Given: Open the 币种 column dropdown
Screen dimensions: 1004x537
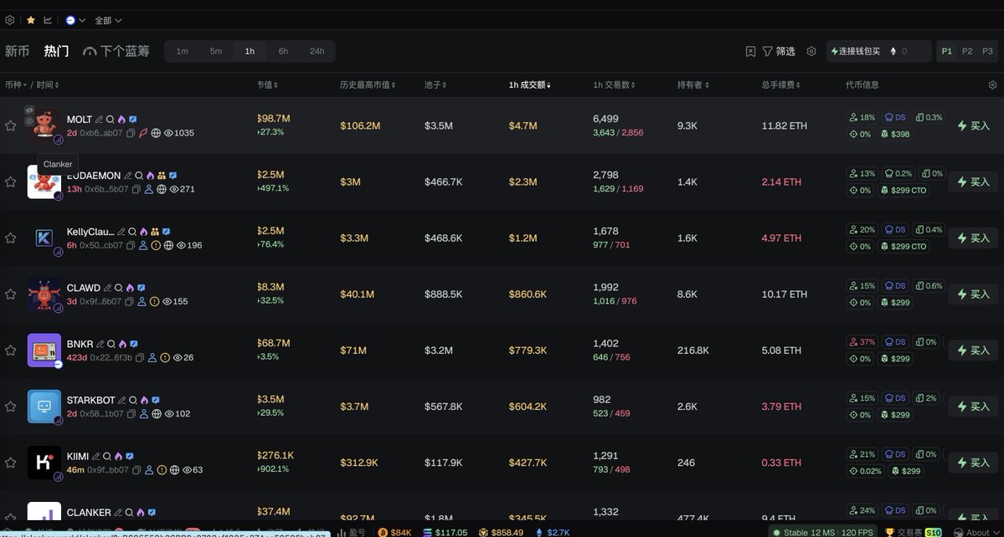Looking at the screenshot, I should [x=15, y=85].
